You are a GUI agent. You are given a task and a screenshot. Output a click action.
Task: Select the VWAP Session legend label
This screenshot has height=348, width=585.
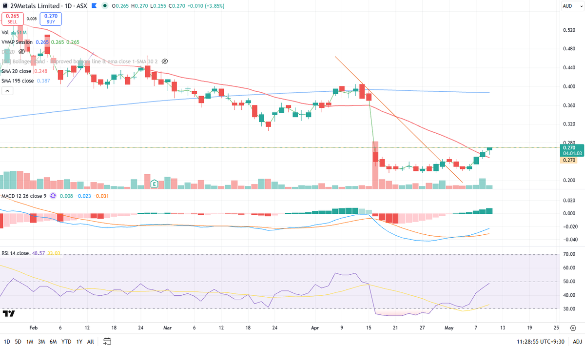[x=17, y=42]
